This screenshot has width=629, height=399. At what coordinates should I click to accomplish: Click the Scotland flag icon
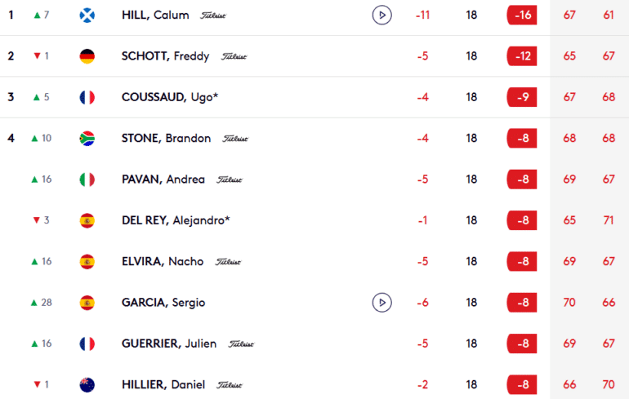pyautogui.click(x=87, y=15)
